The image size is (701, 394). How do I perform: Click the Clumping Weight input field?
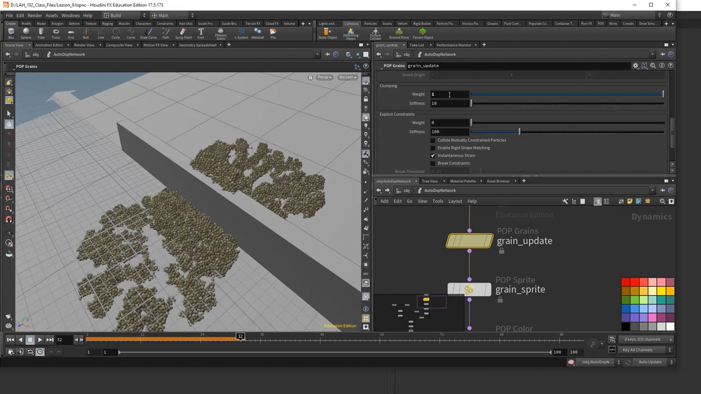[449, 94]
